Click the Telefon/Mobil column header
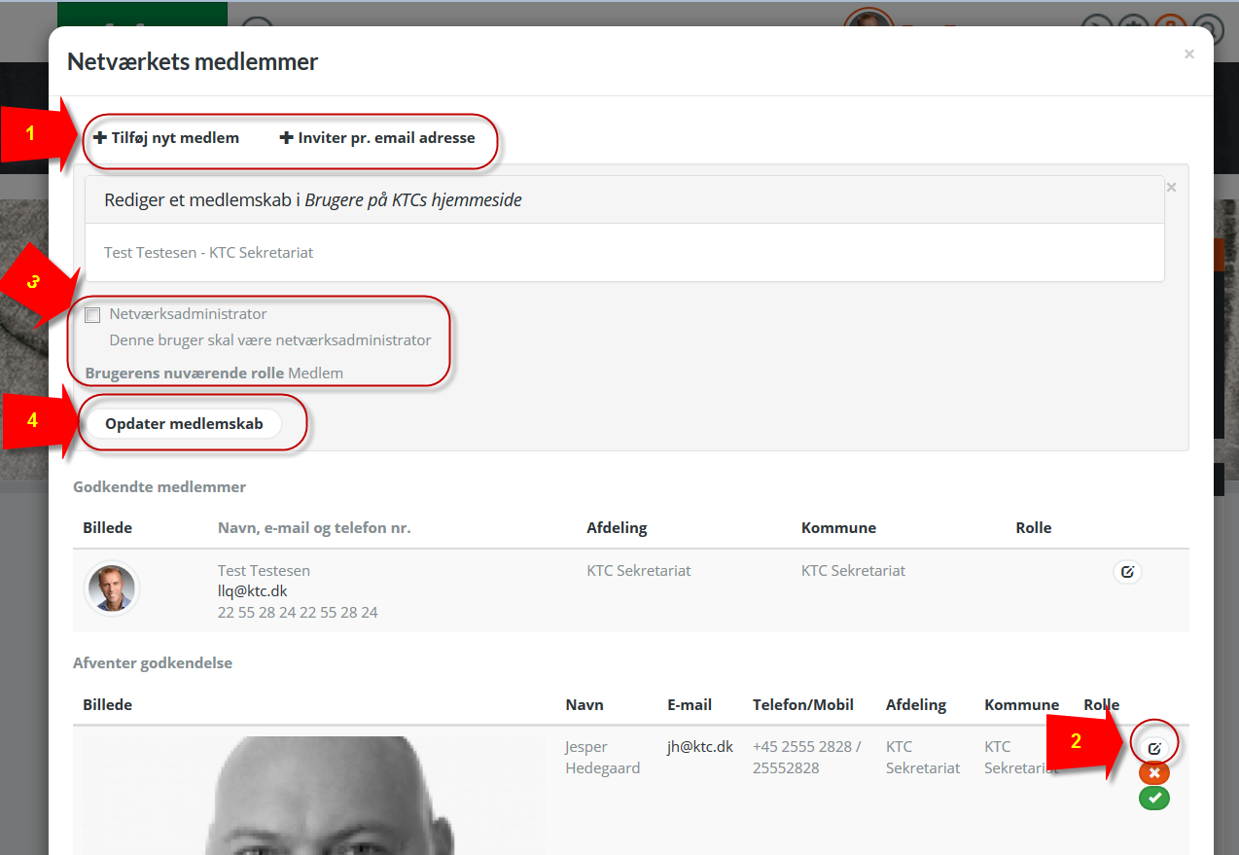This screenshot has height=855, width=1239. pyautogui.click(x=803, y=704)
